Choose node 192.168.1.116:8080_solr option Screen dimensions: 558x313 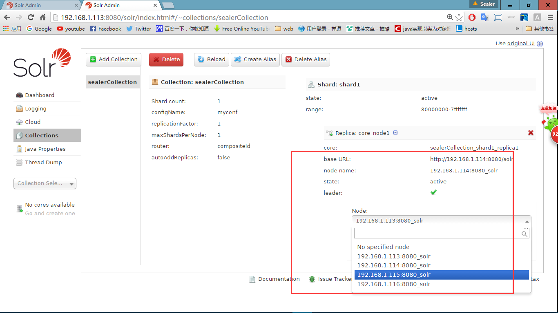click(442, 284)
